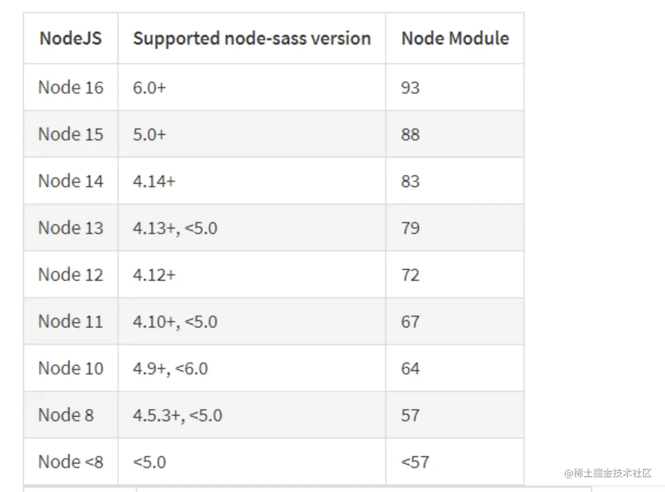This screenshot has height=492, width=665.
Task: Select the 4.9+, <6.0 version cell
Action: click(170, 368)
